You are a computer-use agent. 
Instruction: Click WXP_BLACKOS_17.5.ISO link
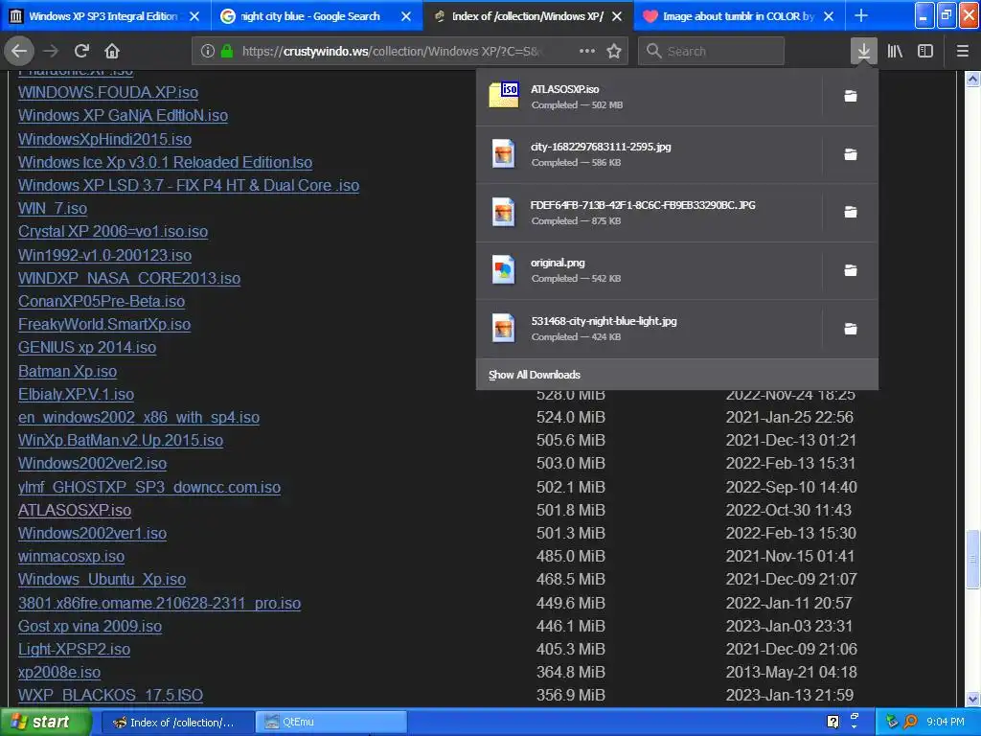110,696
